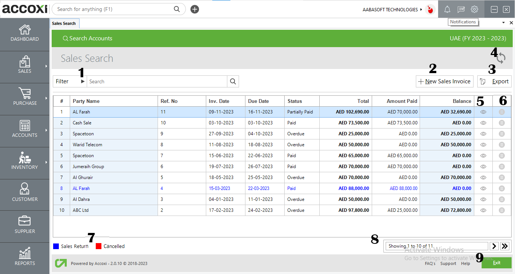Refresh the Sales Search list
515x274 pixels.
point(501,58)
